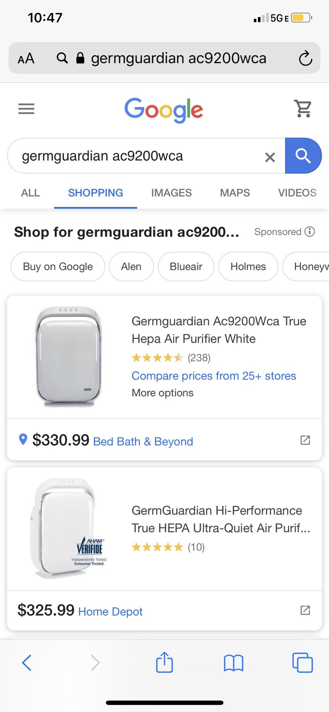This screenshot has width=329, height=712.
Task: Expand More options for Germguardian purifier
Action: pyautogui.click(x=162, y=393)
